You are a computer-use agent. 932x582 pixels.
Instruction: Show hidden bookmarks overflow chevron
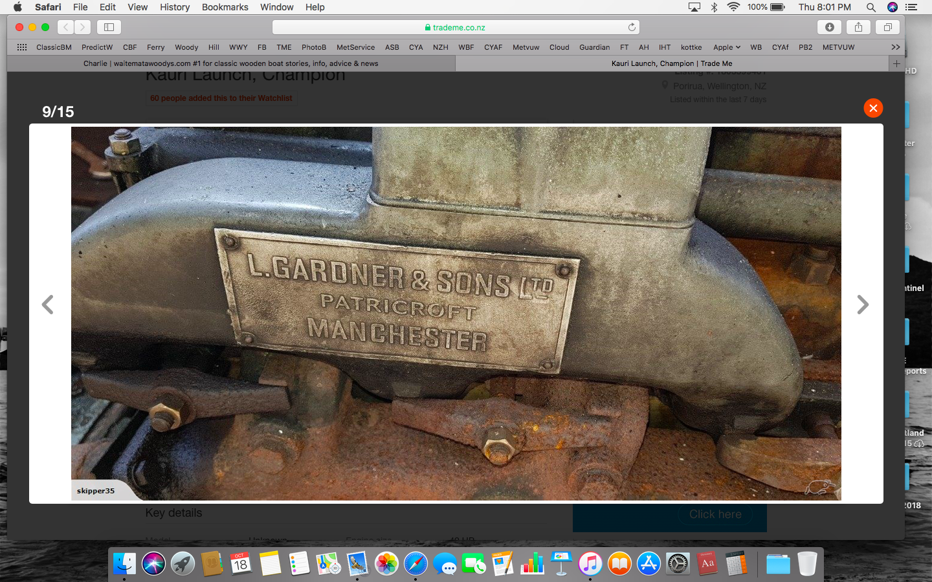point(895,47)
